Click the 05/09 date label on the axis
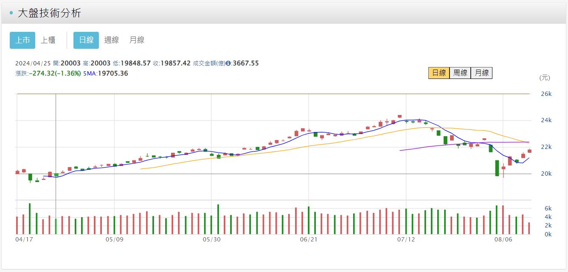Image resolution: width=568 pixels, height=272 pixels. point(114,239)
